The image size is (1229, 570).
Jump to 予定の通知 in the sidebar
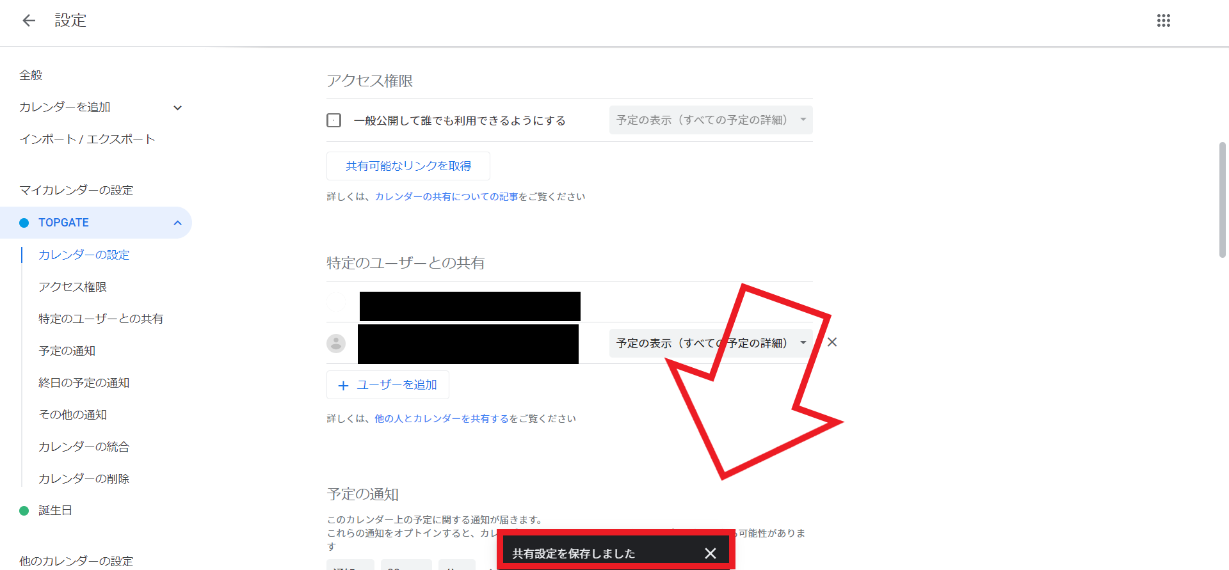(67, 351)
